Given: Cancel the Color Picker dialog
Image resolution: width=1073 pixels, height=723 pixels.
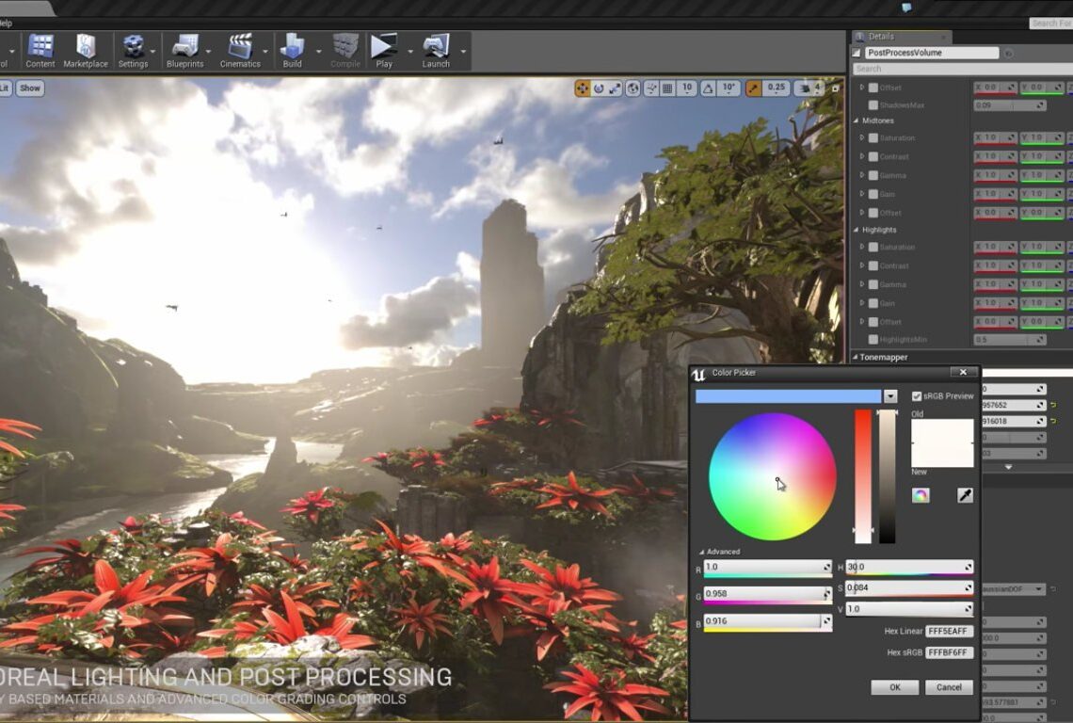Looking at the screenshot, I should click(x=948, y=687).
